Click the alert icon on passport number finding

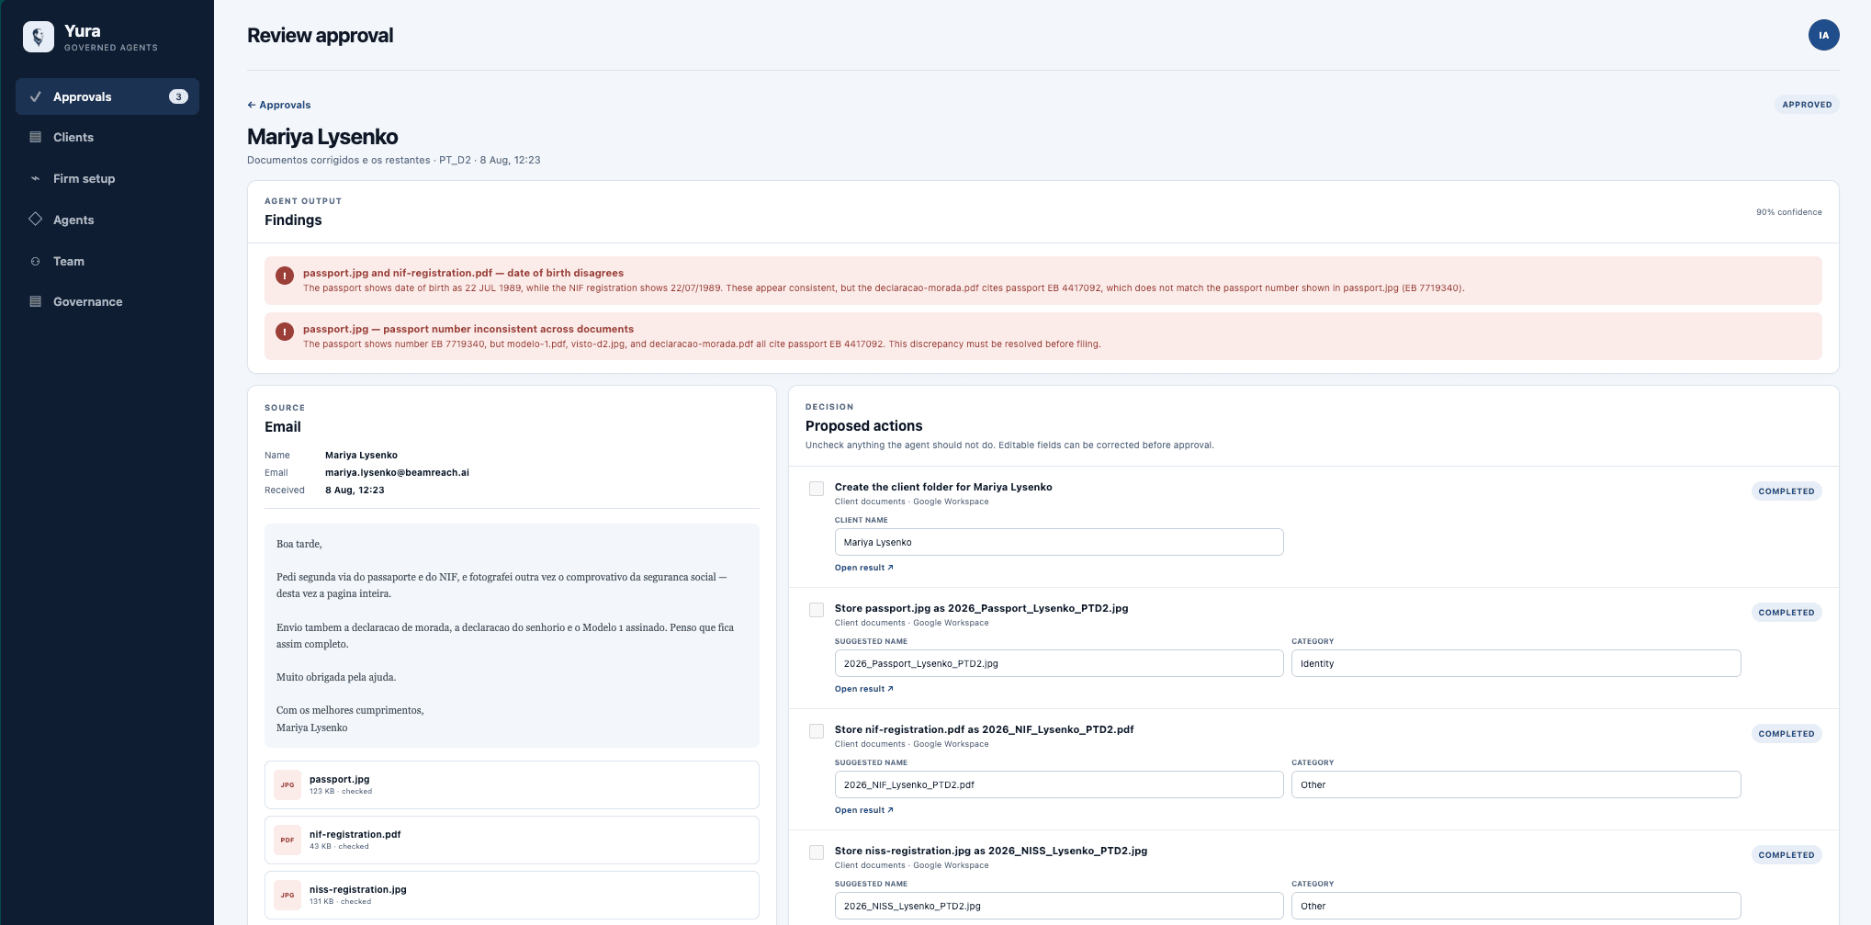coord(285,332)
